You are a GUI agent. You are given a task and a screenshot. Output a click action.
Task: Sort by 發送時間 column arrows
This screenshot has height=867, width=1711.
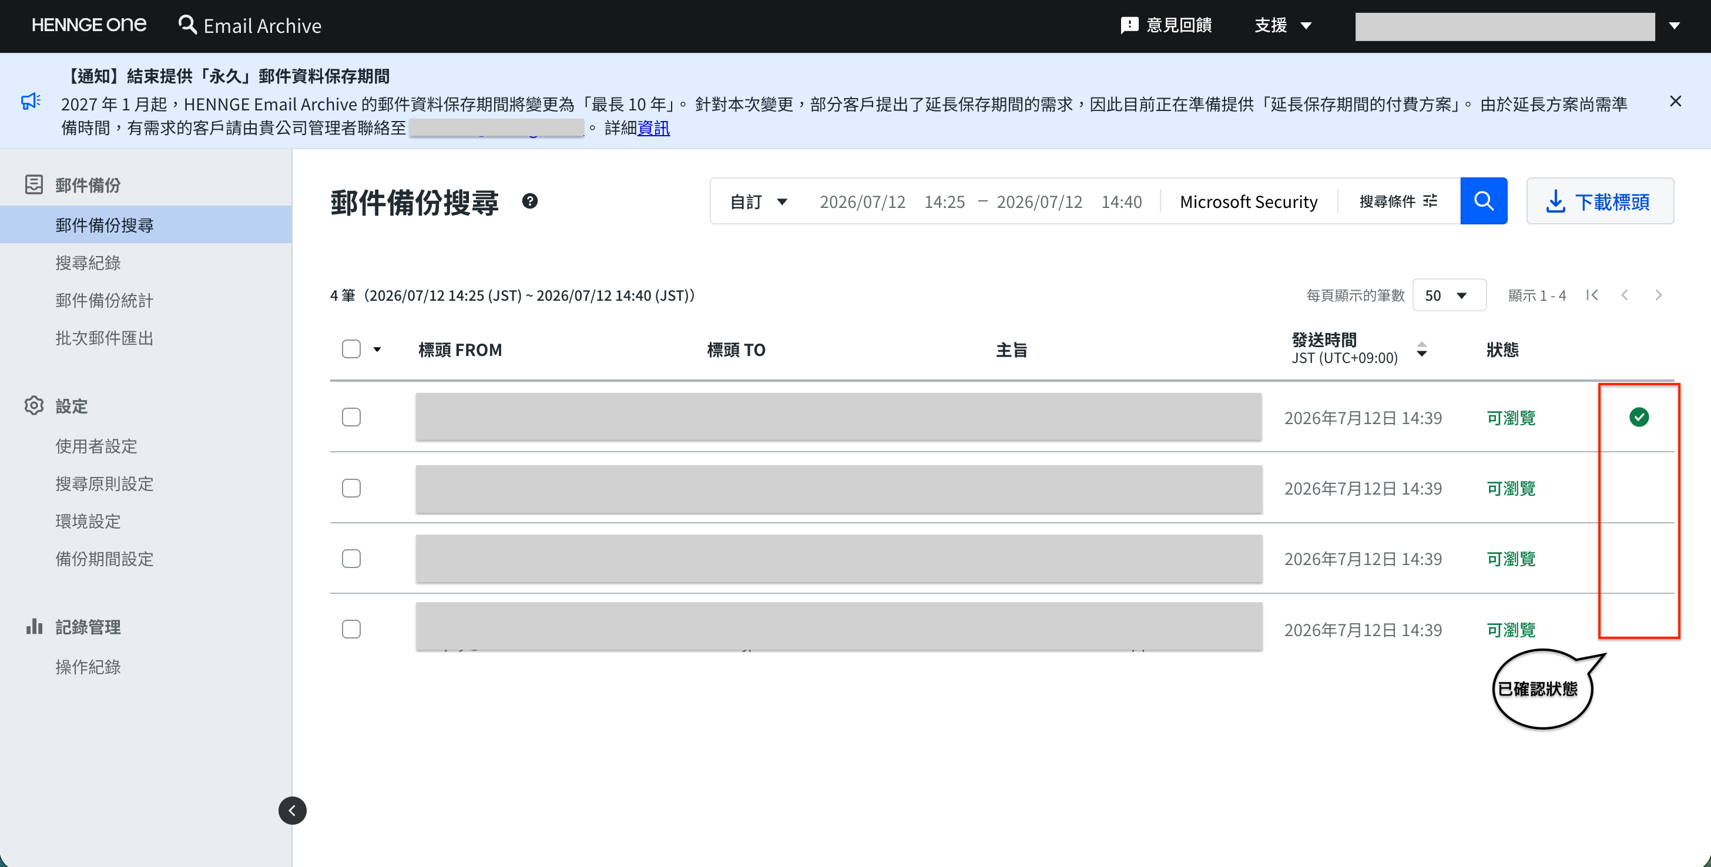pos(1421,349)
